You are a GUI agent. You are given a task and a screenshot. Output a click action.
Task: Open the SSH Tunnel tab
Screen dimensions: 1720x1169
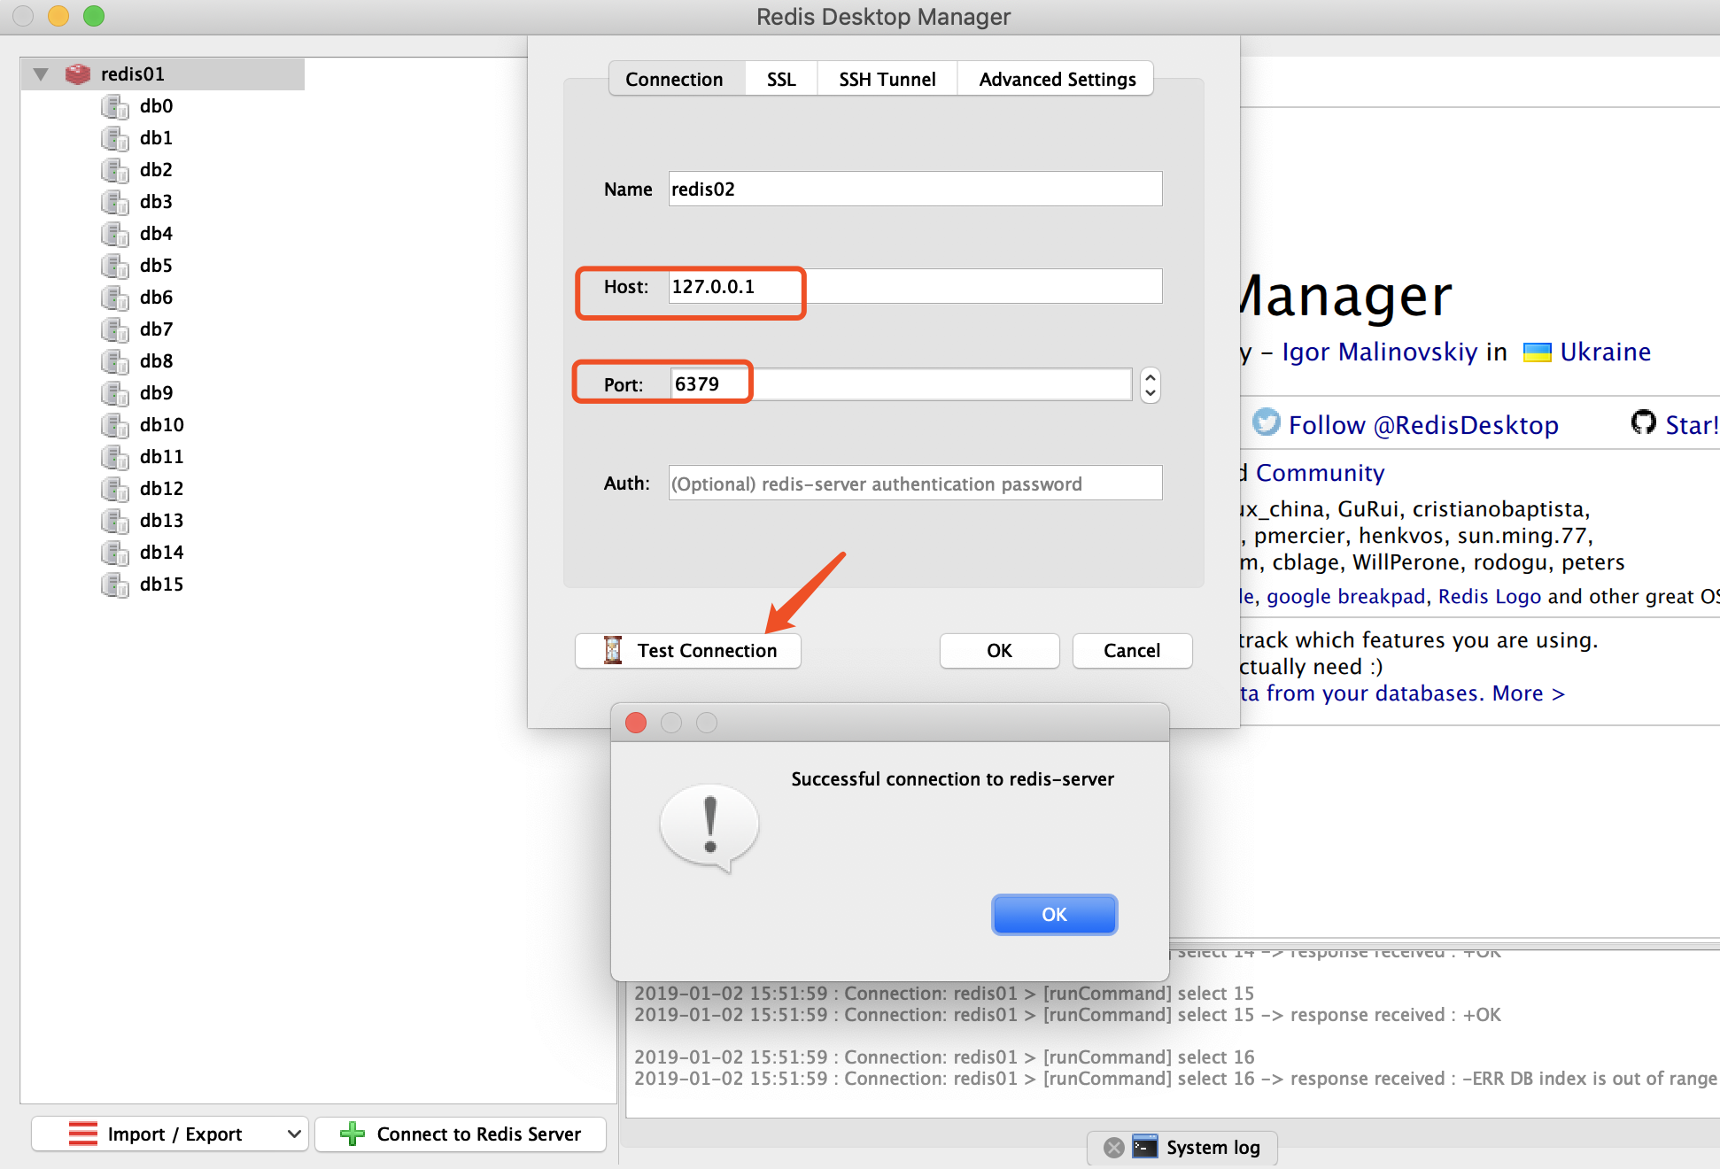point(887,80)
